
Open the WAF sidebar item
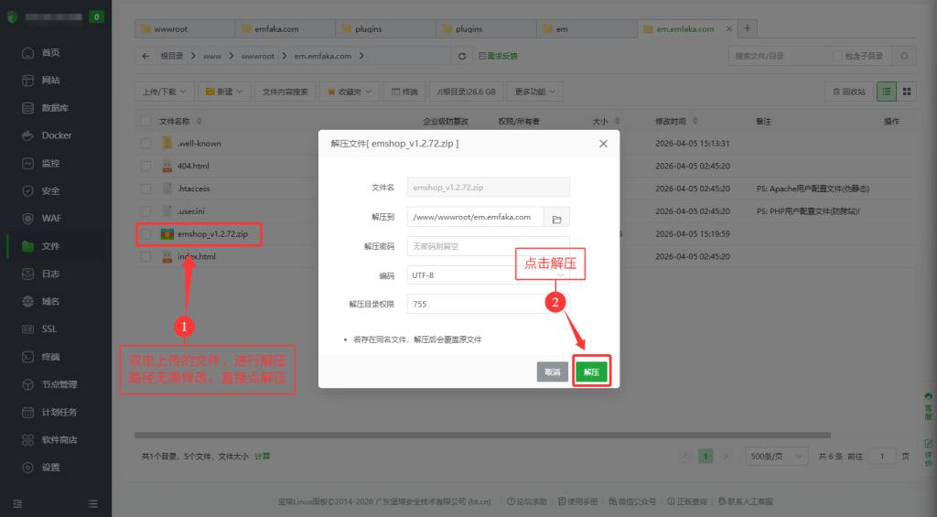(51, 218)
